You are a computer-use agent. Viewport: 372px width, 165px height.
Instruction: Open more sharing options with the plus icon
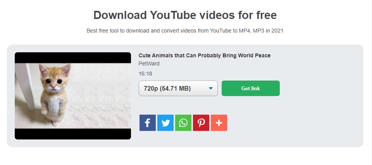coord(219,123)
